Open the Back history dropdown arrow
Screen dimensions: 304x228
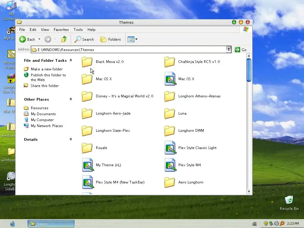pyautogui.click(x=39, y=39)
